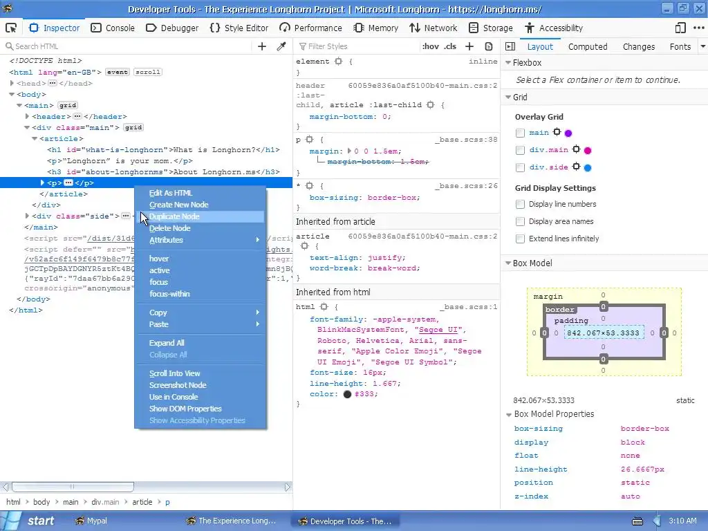Collapse the Grid section
The image size is (708, 531).
point(508,97)
